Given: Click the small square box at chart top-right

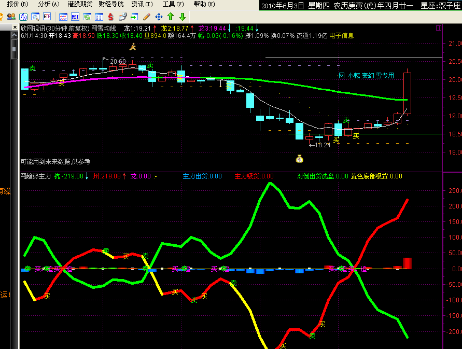Looking at the screenshot, I should tap(438, 28).
